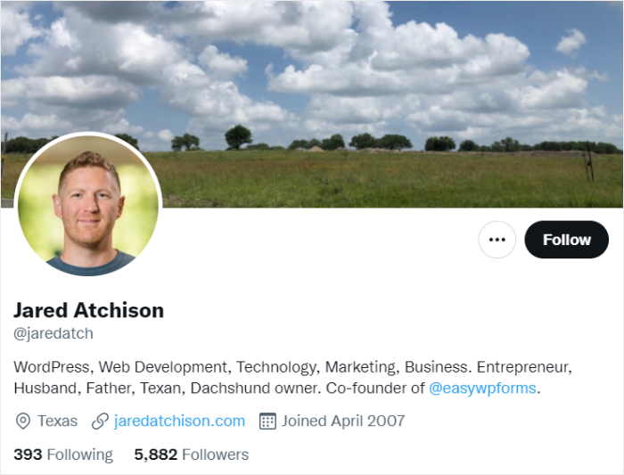Image resolution: width=624 pixels, height=475 pixels.
Task: Click the tallest tree in banner photo
Action: point(238,137)
